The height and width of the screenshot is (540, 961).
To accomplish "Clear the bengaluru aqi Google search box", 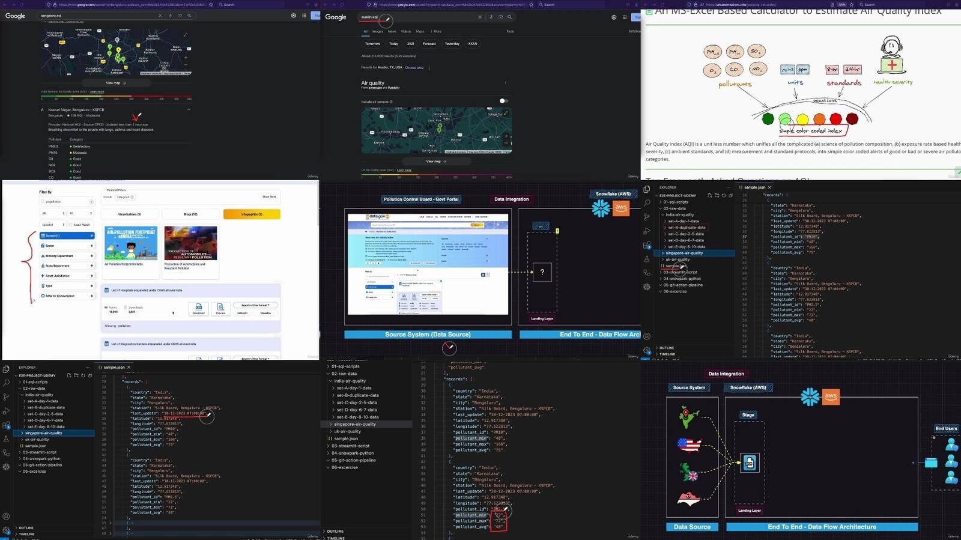I will point(160,16).
